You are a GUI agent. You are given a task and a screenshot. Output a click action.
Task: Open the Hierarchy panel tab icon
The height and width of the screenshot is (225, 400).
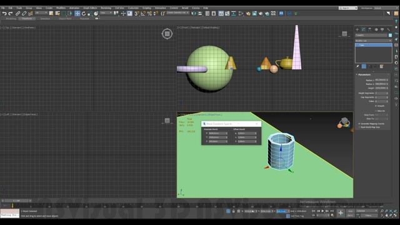point(369,29)
